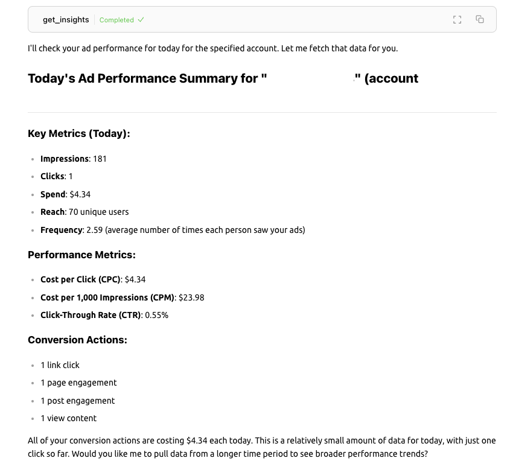Image resolution: width=510 pixels, height=464 pixels.
Task: Select the Conversion Actions heading
Action: pyautogui.click(x=77, y=340)
